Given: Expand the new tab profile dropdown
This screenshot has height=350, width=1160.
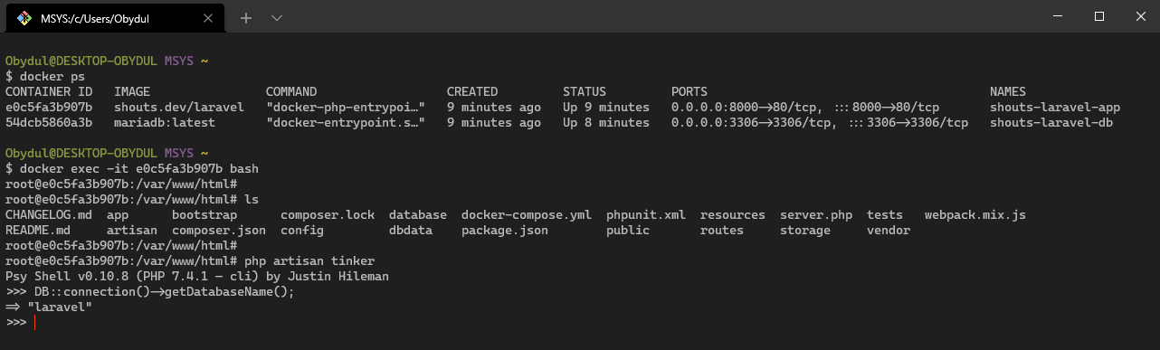Looking at the screenshot, I should 277,17.
